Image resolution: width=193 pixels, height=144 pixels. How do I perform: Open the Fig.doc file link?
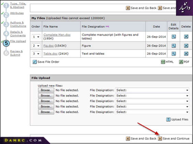[x=48, y=46]
